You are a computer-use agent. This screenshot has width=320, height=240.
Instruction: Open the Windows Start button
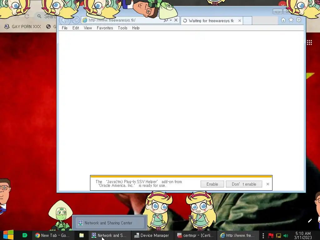[x=8, y=235]
